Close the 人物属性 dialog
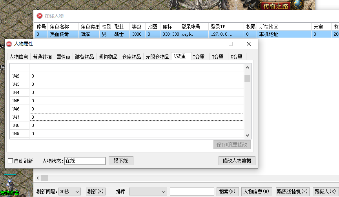Screen dimensions: 339x197 [248, 44]
